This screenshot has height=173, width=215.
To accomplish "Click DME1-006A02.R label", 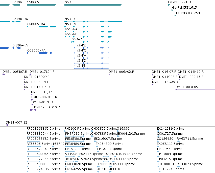I will (x=121, y=72).
